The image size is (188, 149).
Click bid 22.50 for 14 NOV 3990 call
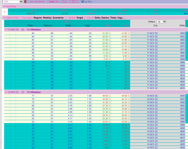click(x=105, y=122)
